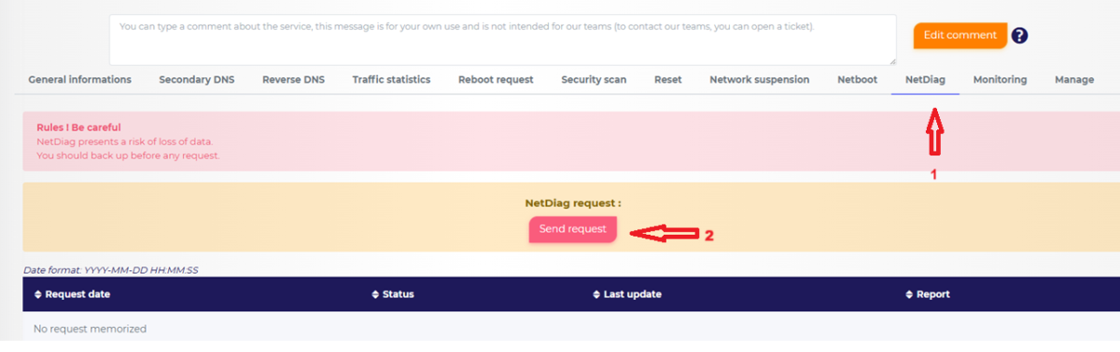Open the Reverse DNS tab
Image resolution: width=1120 pixels, height=352 pixels.
(x=293, y=80)
